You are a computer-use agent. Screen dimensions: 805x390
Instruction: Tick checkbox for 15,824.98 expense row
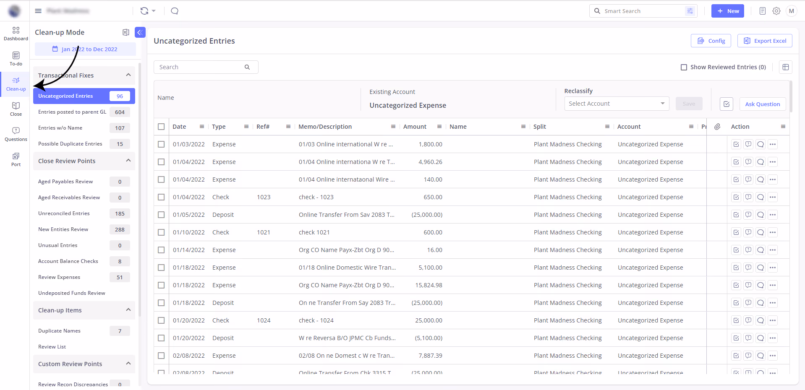pos(161,285)
